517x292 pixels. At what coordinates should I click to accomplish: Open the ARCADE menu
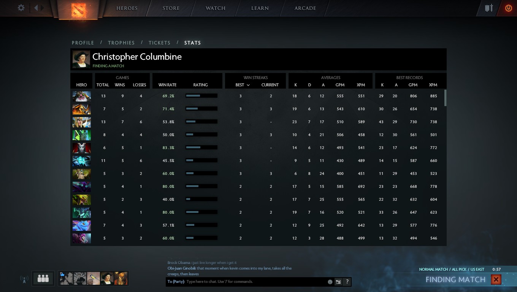(x=305, y=8)
